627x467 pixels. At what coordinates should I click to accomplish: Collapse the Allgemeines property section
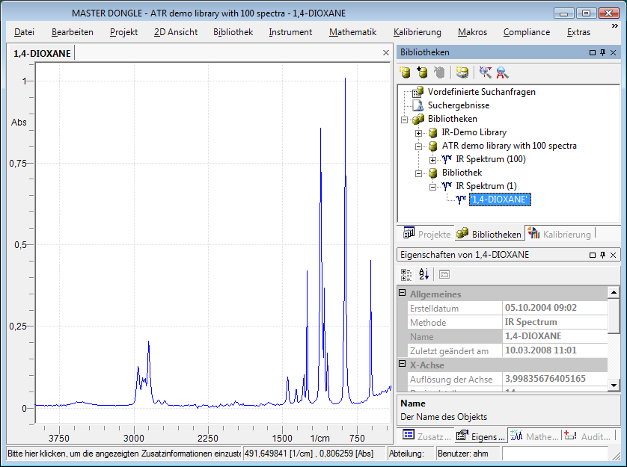(x=403, y=294)
